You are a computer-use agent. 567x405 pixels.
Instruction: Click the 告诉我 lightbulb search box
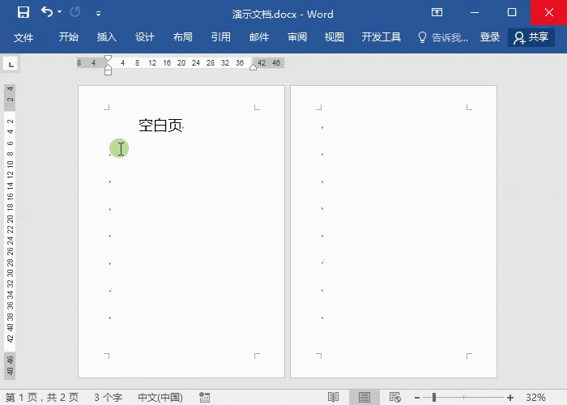pos(442,37)
